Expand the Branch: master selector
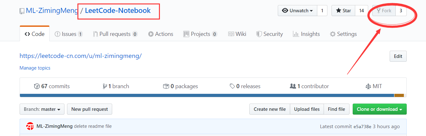This screenshot has width=426, height=136. 42,109
